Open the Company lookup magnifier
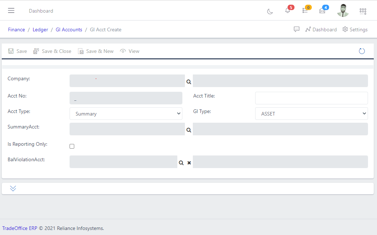Image resolution: width=377 pixels, height=235 pixels. click(x=188, y=82)
